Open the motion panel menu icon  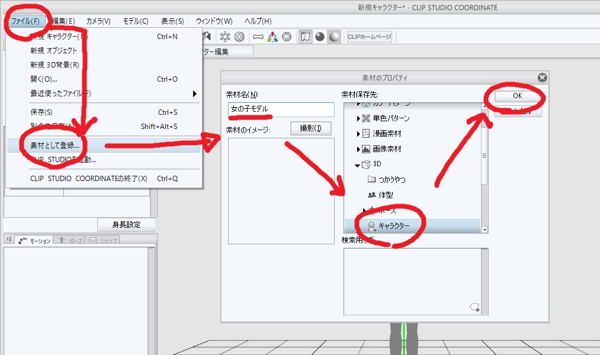coord(9,239)
